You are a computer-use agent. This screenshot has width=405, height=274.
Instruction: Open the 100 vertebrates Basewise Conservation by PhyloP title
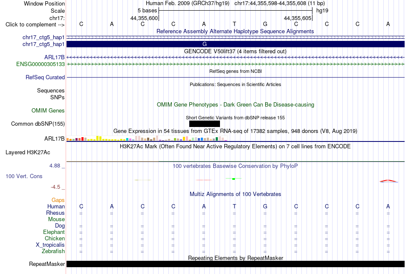click(x=235, y=166)
